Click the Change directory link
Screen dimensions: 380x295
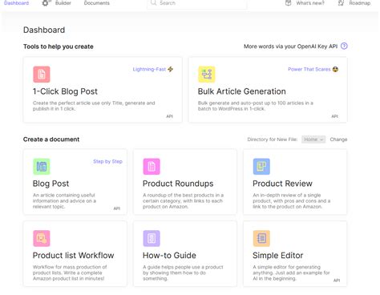[x=338, y=139]
